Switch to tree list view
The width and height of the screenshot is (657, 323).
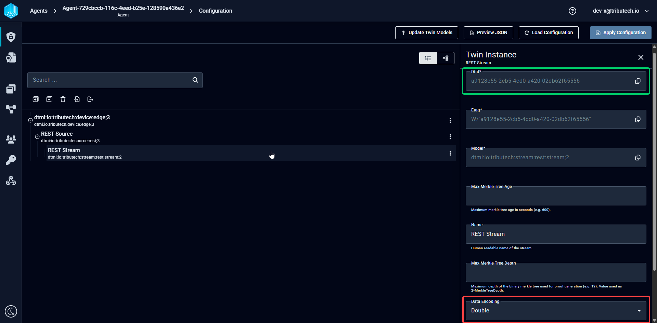428,58
